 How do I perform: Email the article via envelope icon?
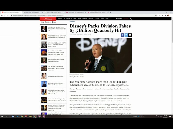pos(130,35)
